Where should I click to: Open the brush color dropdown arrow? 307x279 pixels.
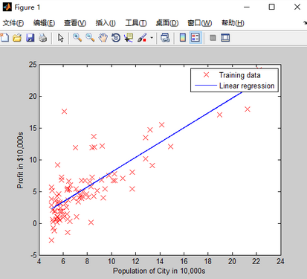[x=152, y=38]
